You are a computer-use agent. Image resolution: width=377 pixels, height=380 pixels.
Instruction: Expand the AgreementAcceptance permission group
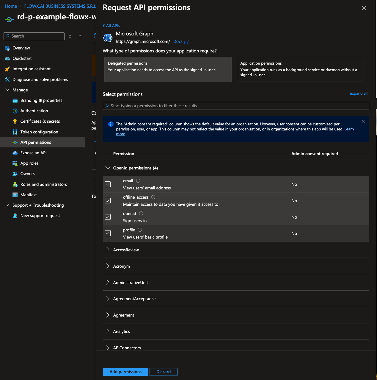(108, 298)
